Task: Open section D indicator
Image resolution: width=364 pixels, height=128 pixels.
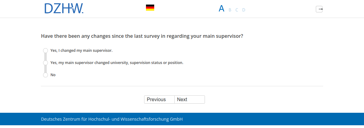Action: coord(244,10)
